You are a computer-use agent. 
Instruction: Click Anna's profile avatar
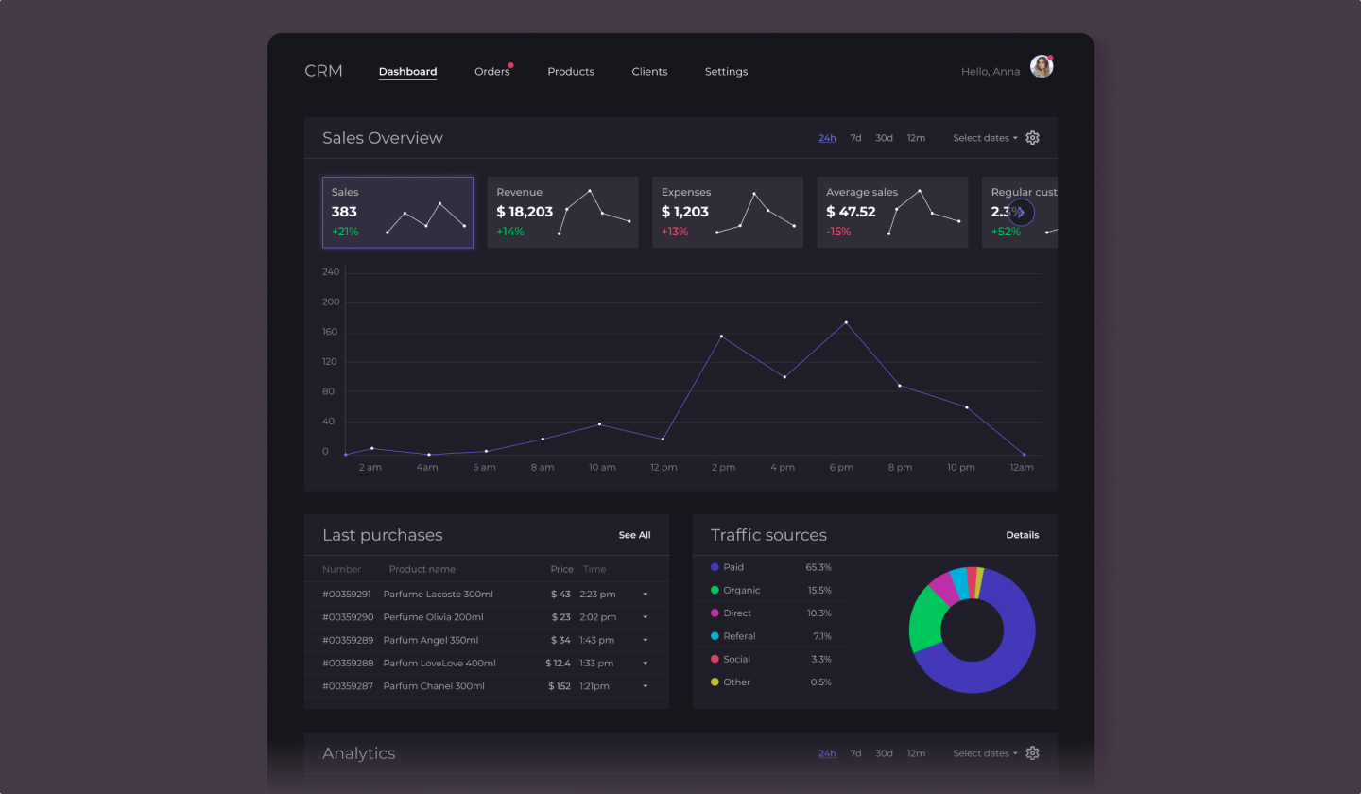coord(1042,66)
